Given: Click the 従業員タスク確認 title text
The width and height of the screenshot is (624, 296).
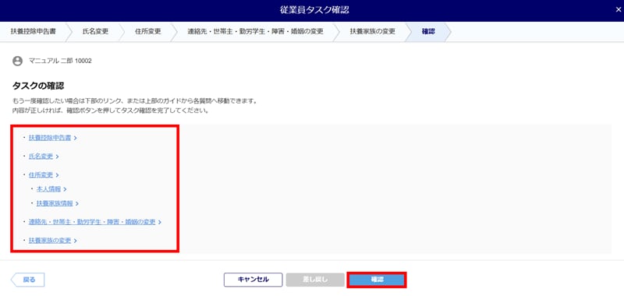Looking at the screenshot, I should coord(314,10).
